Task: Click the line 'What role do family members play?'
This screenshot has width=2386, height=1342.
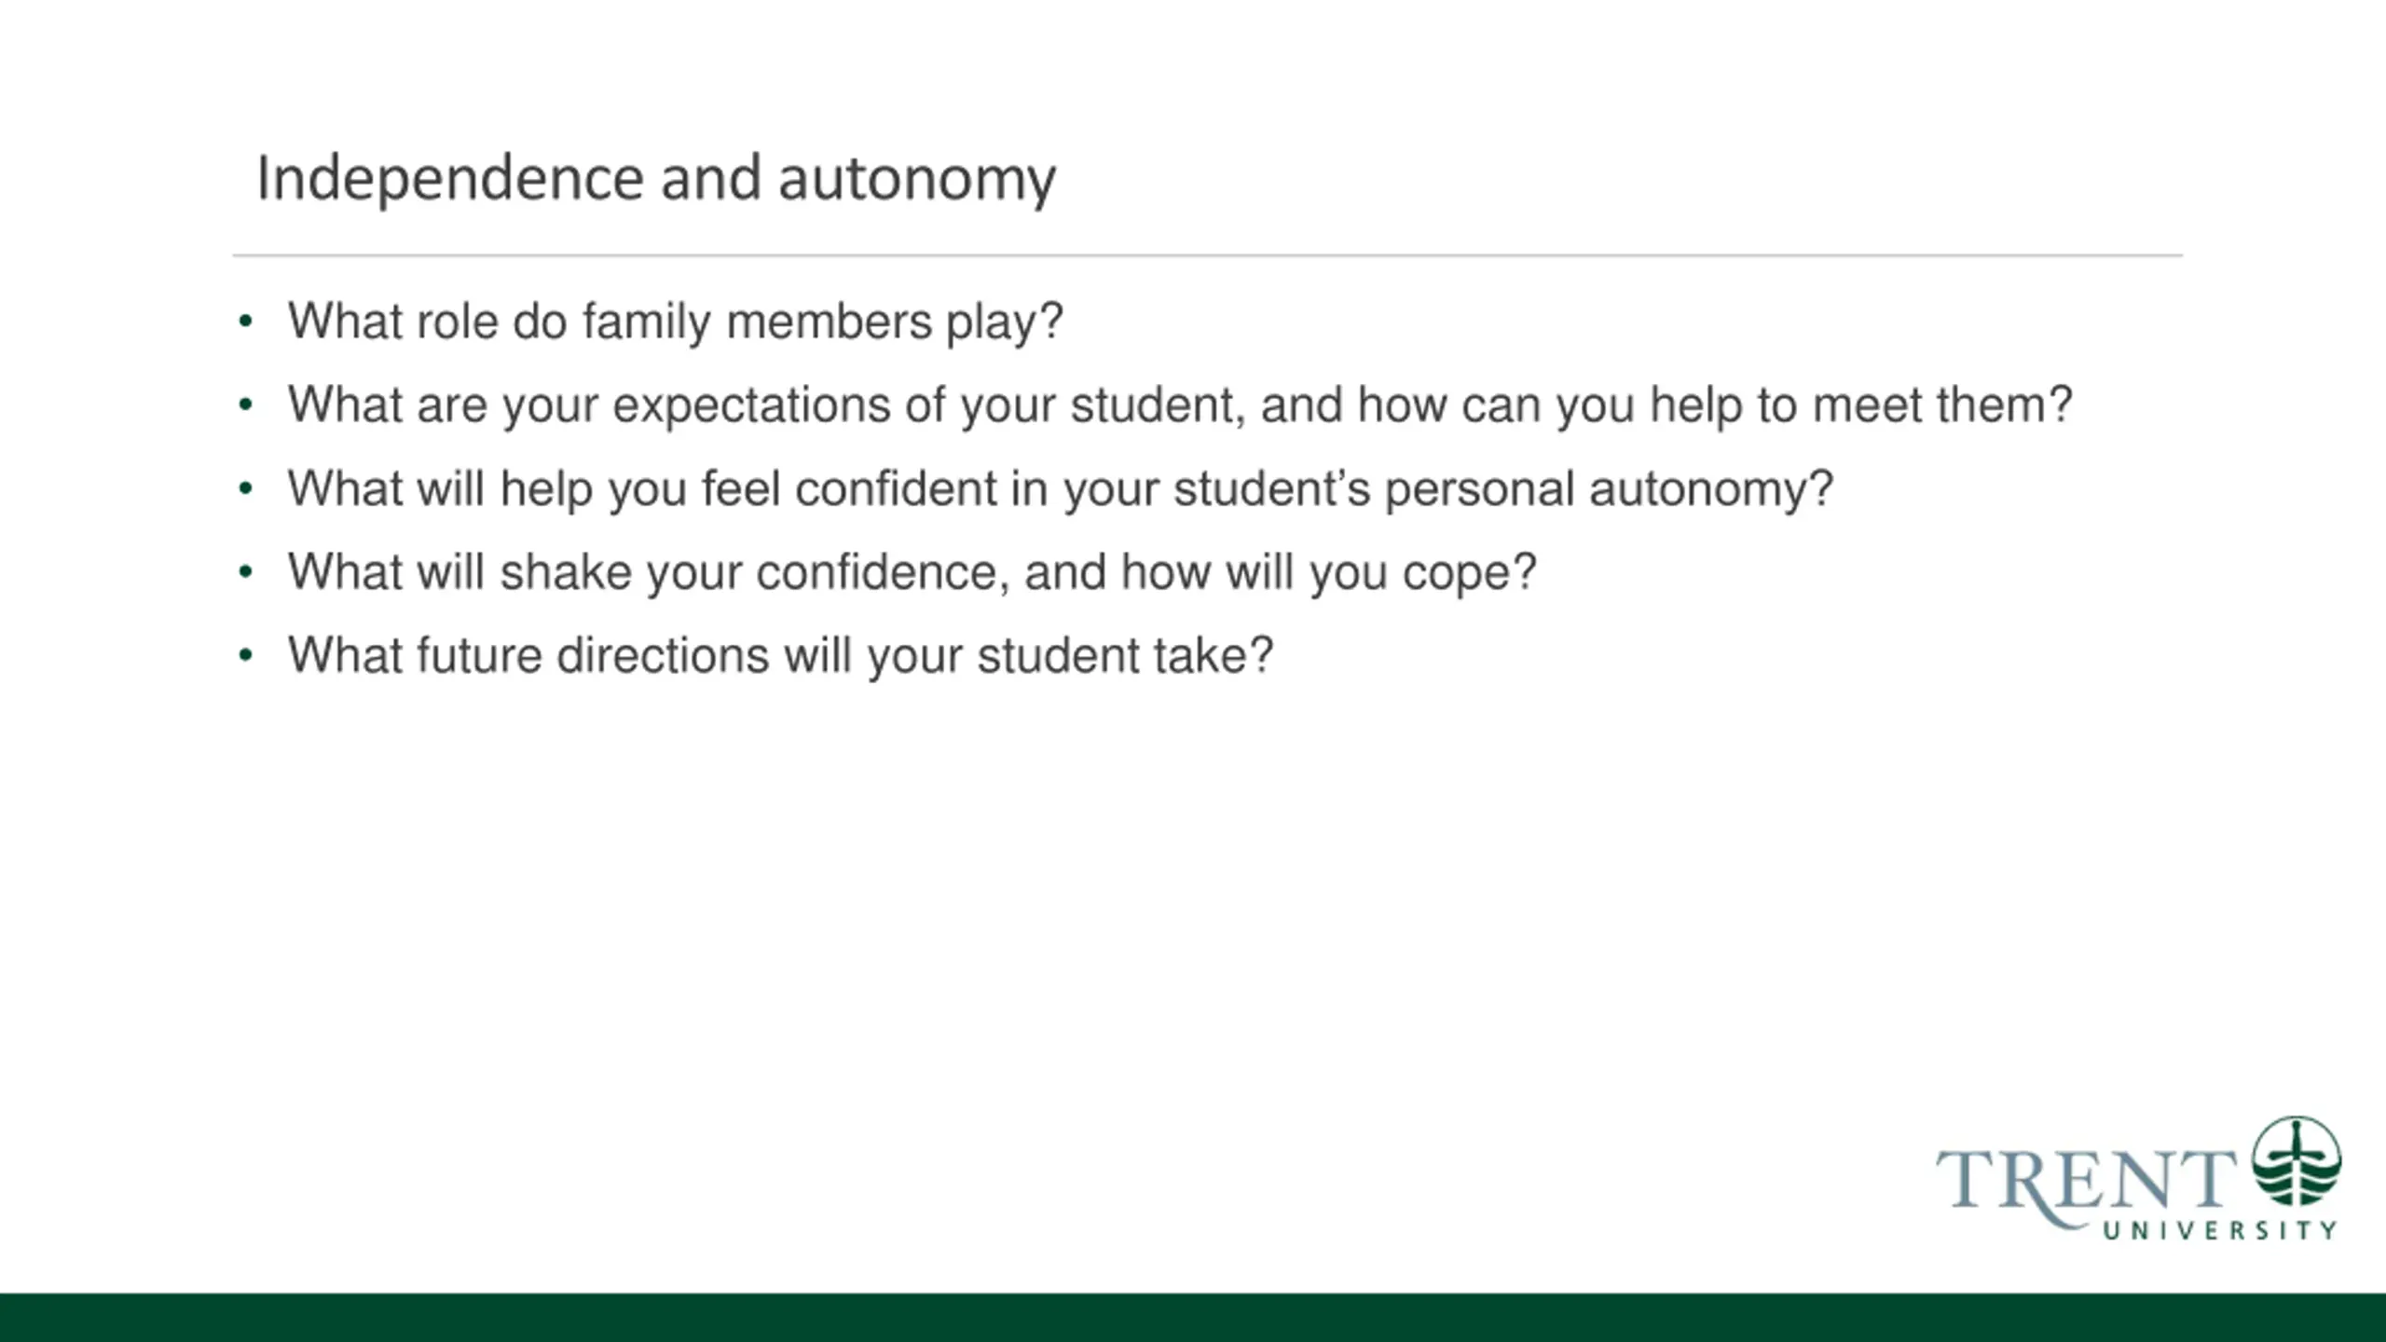Action: [675, 322]
